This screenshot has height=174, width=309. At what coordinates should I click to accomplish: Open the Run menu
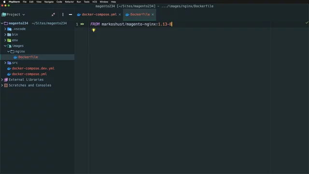(79, 2)
